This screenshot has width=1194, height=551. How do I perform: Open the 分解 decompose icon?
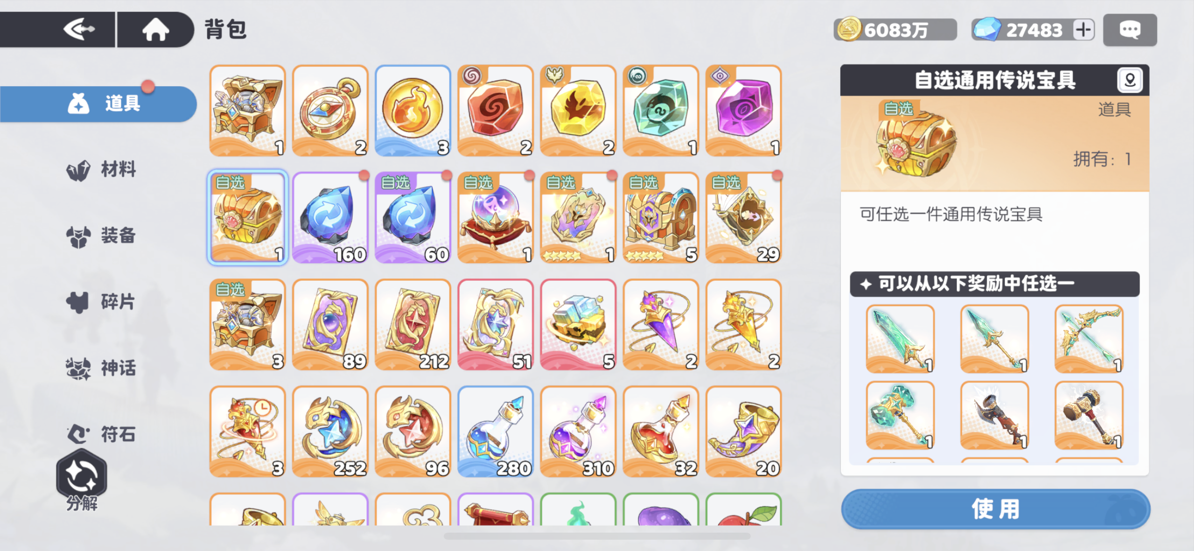pos(82,480)
